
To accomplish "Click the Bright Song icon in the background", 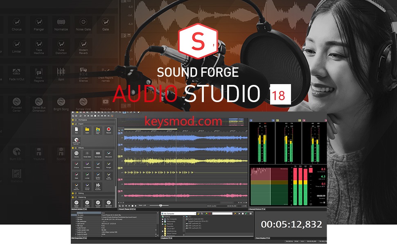I will click(61, 104).
